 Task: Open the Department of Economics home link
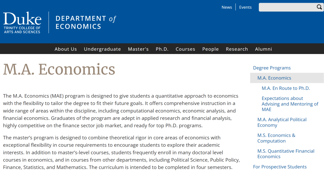pyautogui.click(x=85, y=22)
